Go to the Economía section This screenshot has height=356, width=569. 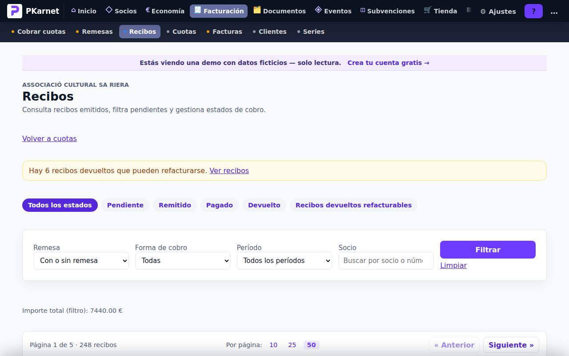[165, 11]
